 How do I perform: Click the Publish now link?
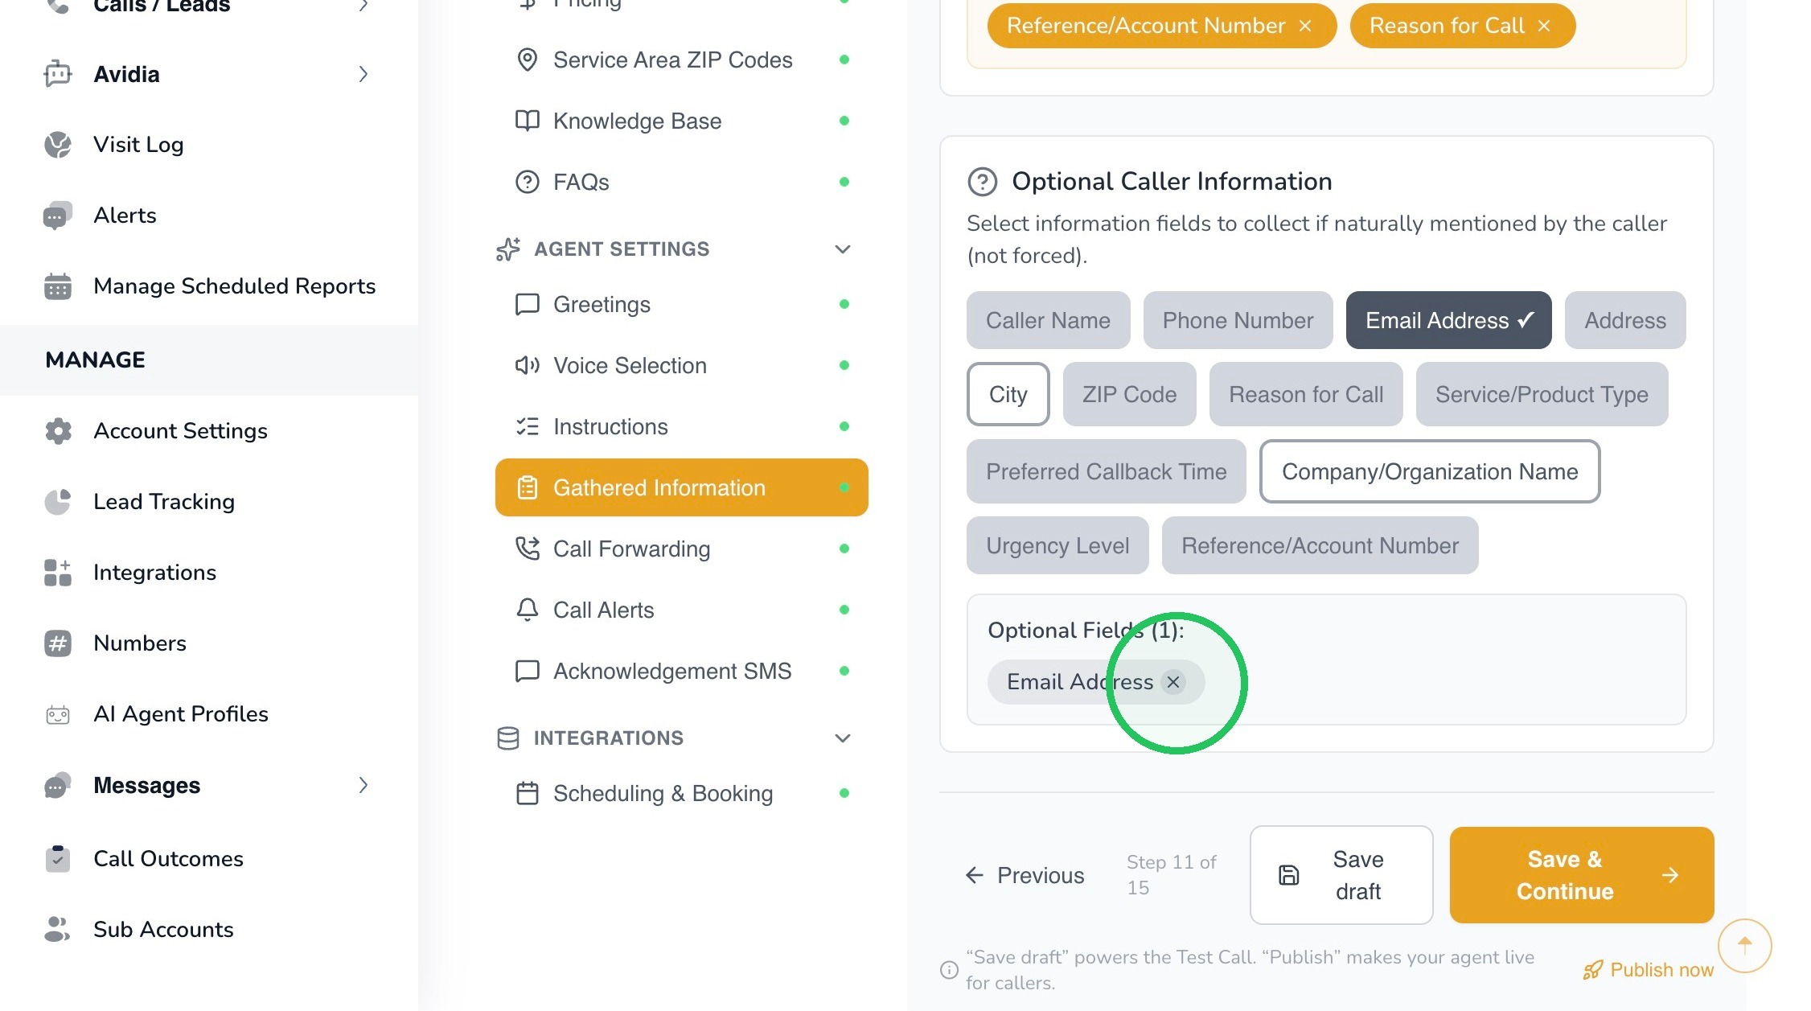click(1648, 969)
